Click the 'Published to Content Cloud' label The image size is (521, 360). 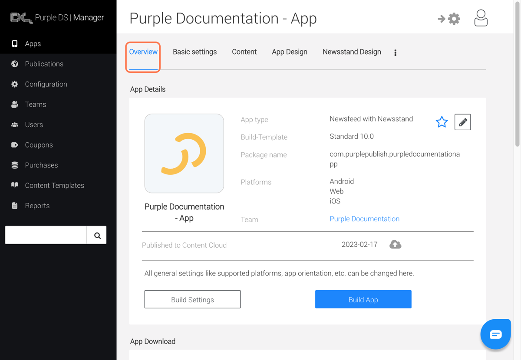pyautogui.click(x=184, y=245)
